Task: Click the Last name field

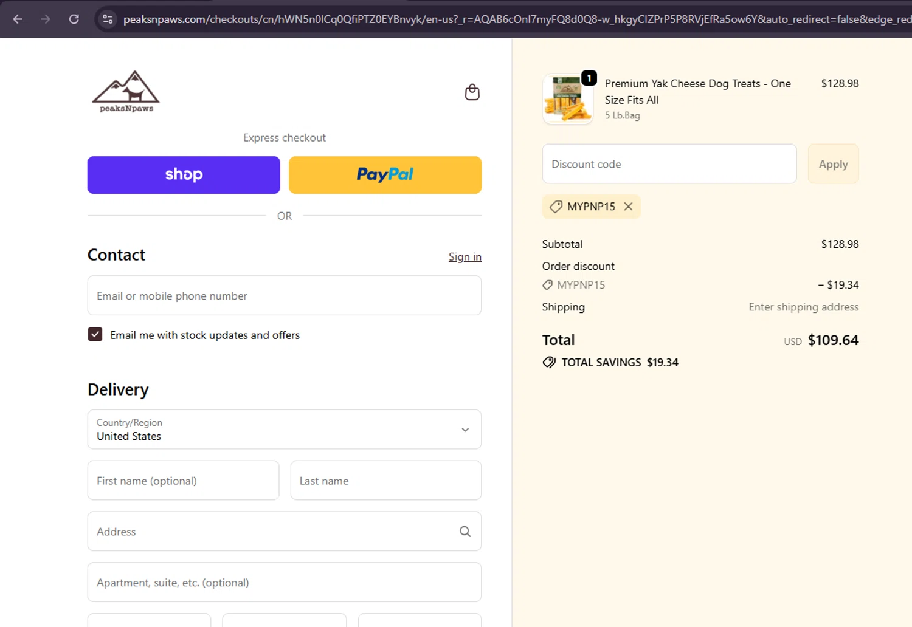Action: [x=386, y=481]
